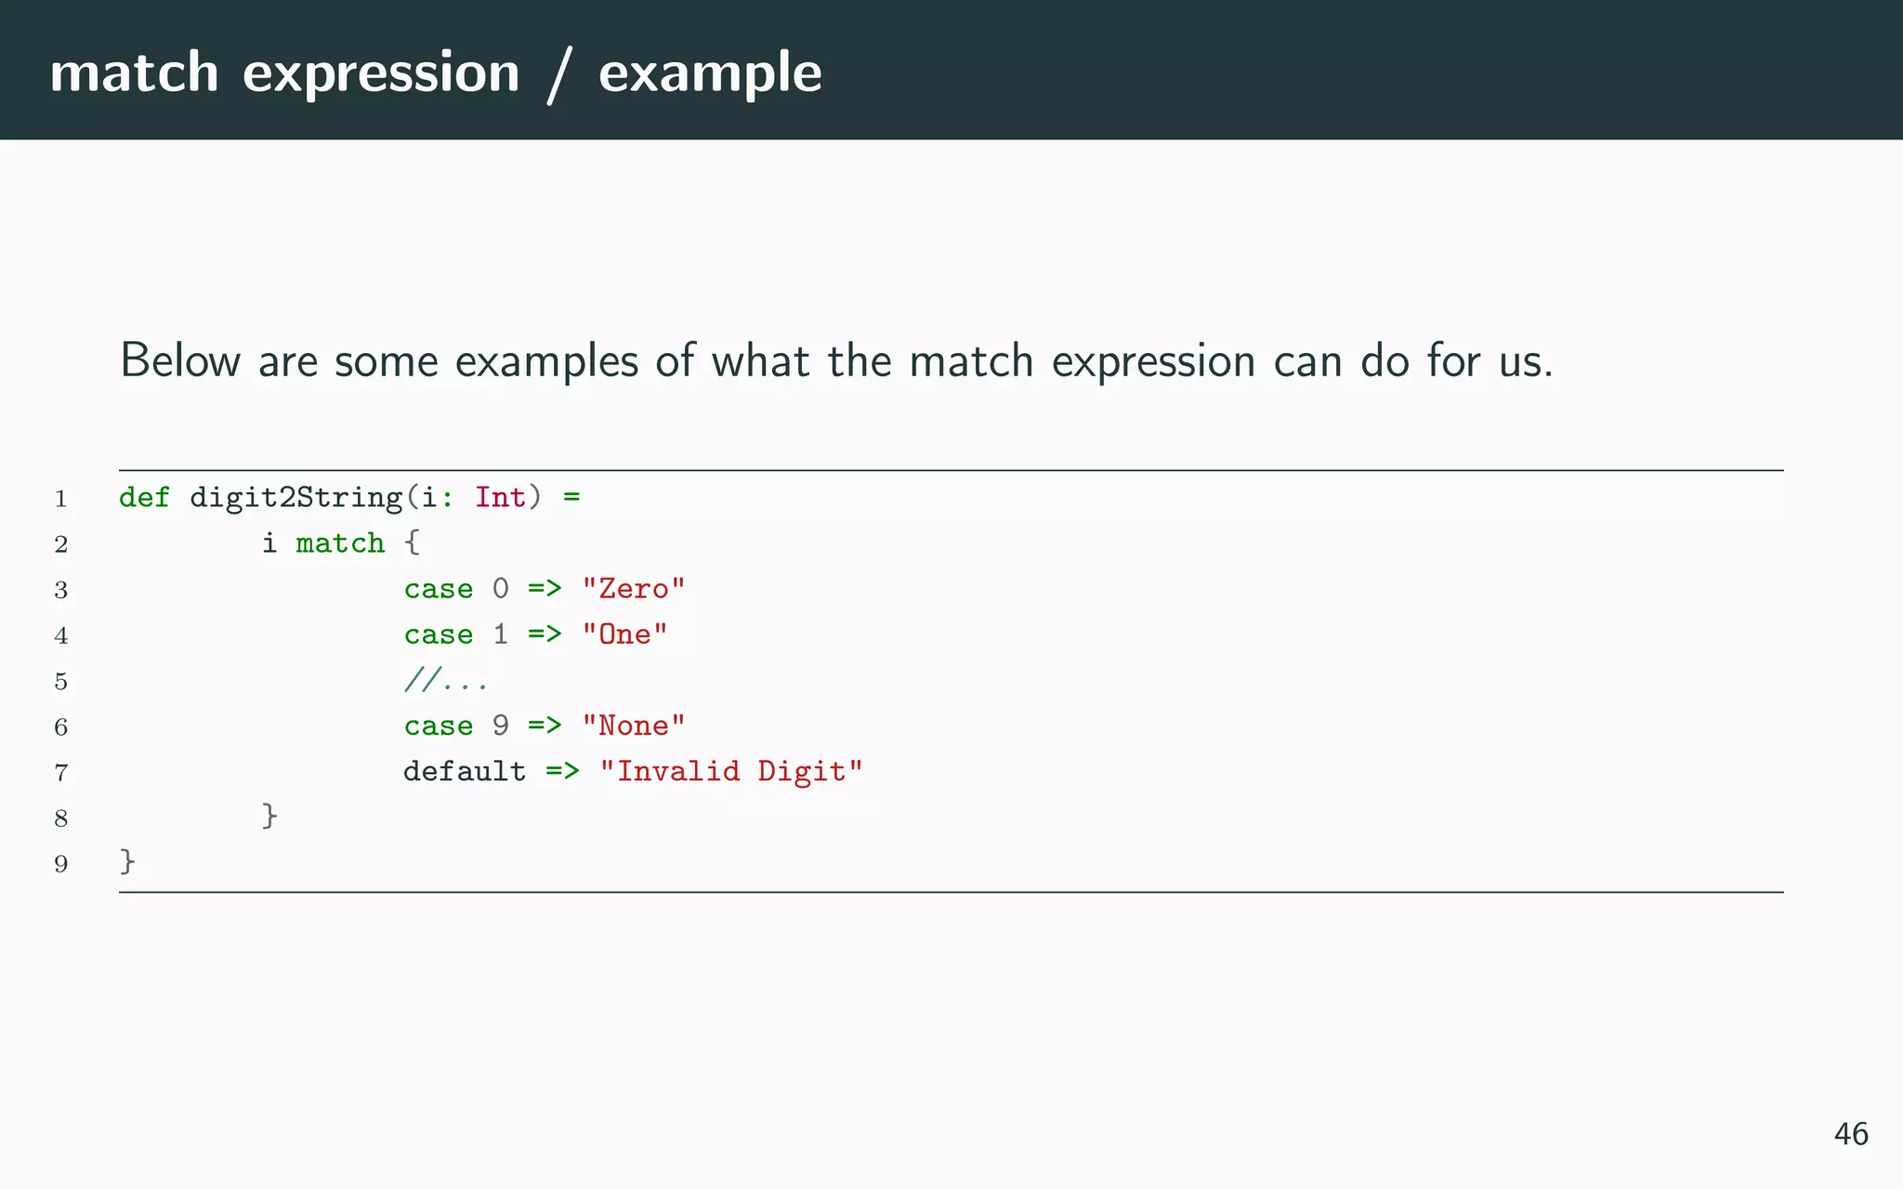Click the "One" string literal

(624, 634)
